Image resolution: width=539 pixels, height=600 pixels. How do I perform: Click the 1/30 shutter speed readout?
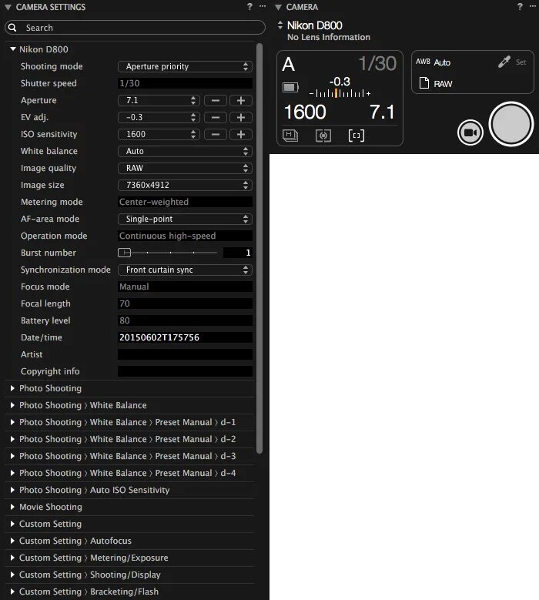click(377, 63)
